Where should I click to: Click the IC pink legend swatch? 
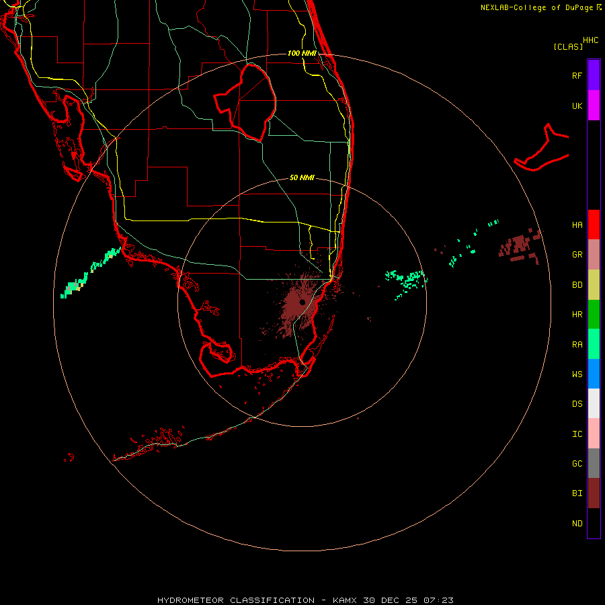click(594, 434)
